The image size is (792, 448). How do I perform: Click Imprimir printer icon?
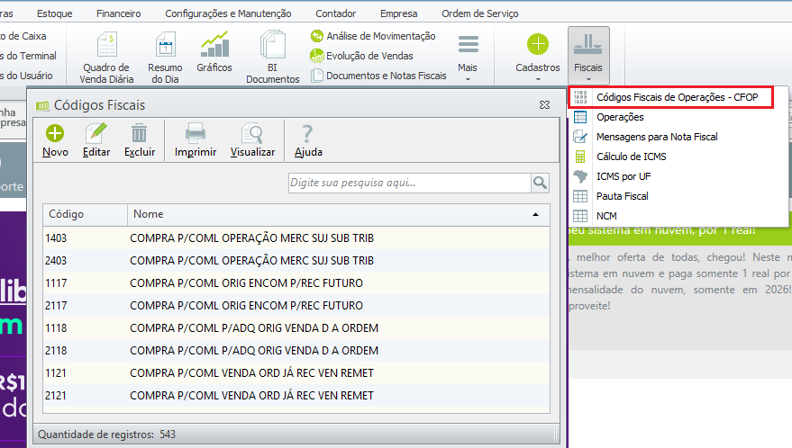click(x=196, y=140)
